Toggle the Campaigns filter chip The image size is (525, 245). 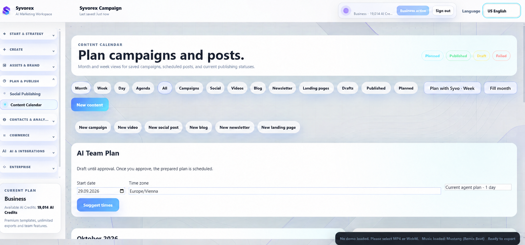(189, 88)
